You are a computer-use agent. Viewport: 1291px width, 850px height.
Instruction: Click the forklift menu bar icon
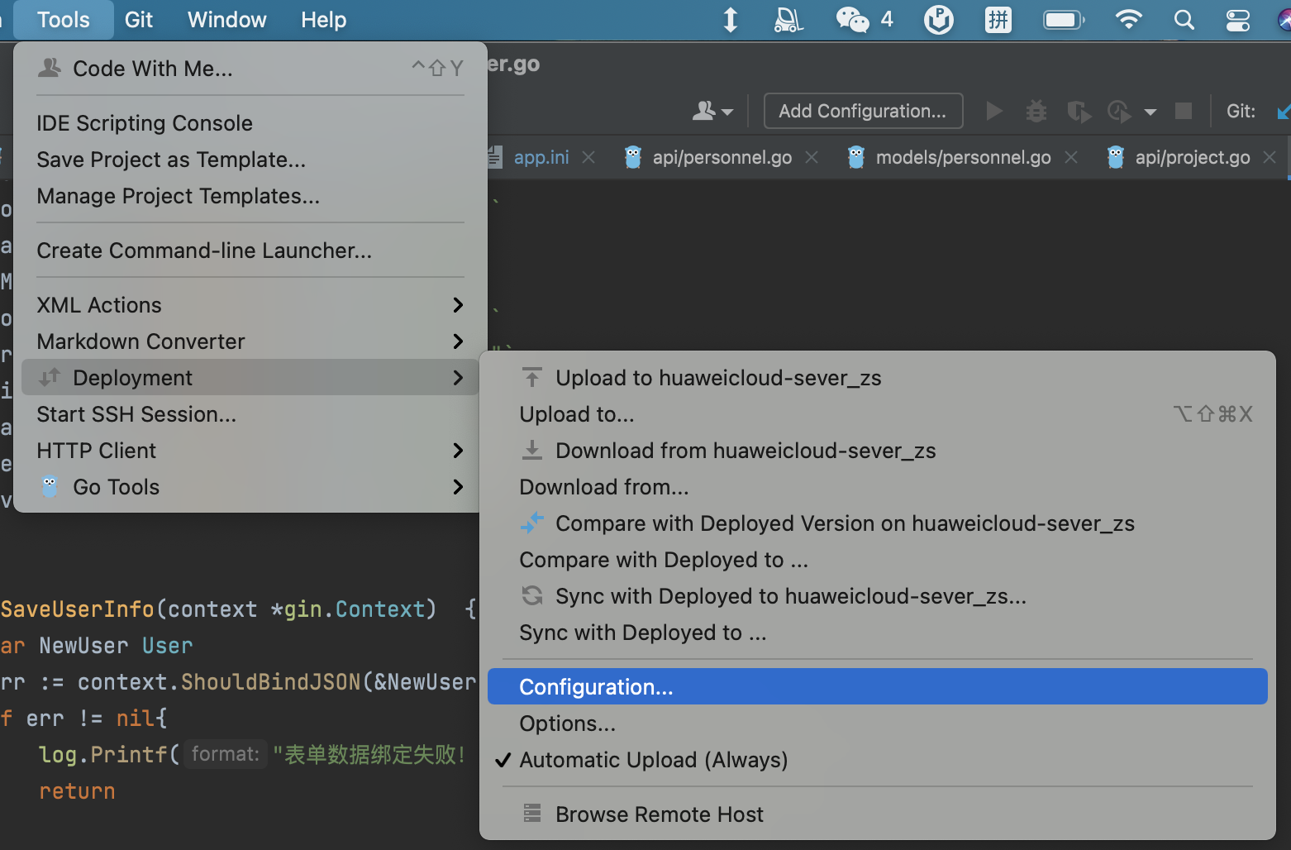(x=788, y=20)
